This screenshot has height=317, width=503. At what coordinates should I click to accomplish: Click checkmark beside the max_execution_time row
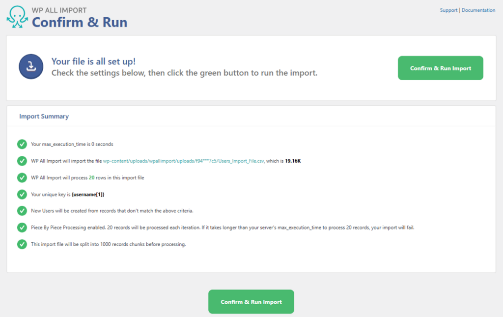coord(22,144)
